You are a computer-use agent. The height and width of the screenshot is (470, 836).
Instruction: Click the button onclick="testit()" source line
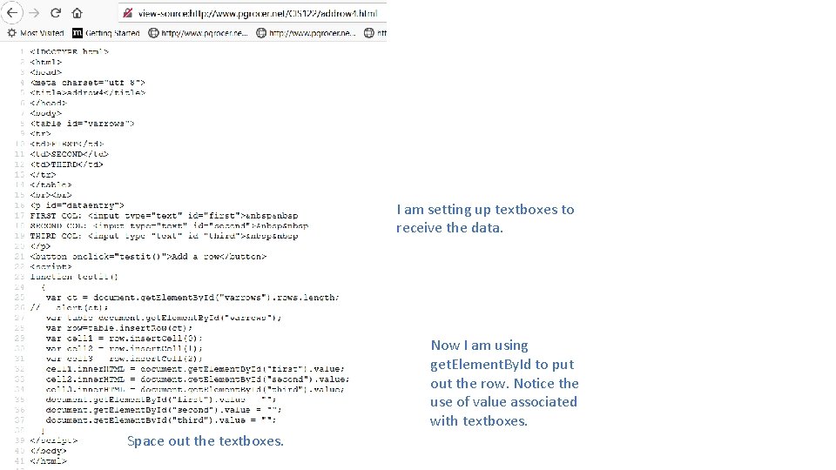pyautogui.click(x=148, y=257)
